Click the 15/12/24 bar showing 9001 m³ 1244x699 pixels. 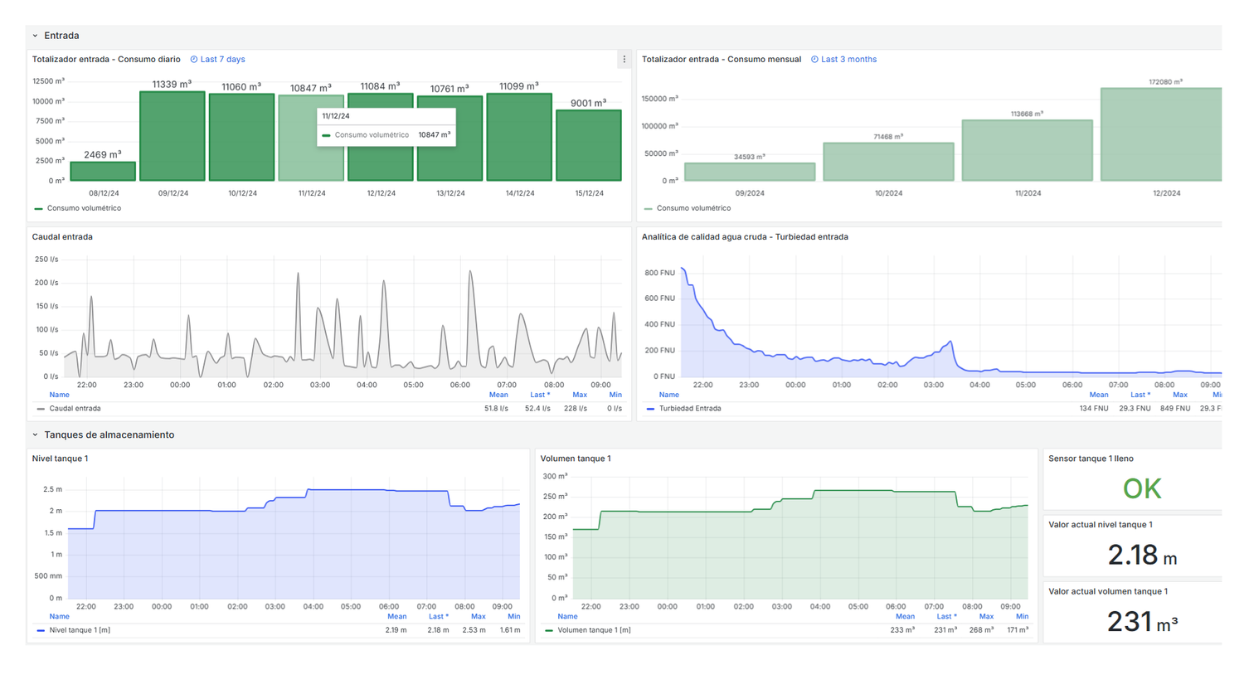[589, 145]
